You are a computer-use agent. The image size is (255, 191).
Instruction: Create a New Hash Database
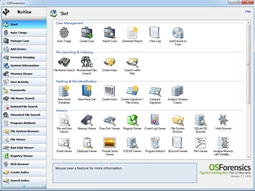point(64,91)
